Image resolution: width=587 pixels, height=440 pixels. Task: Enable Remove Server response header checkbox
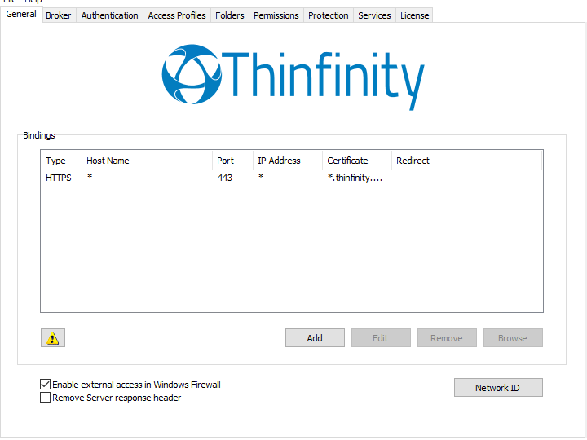(x=46, y=398)
